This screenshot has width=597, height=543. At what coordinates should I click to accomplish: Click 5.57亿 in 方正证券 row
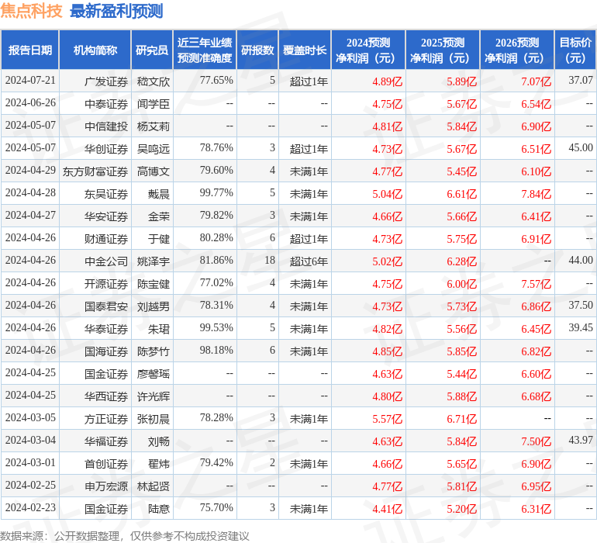point(387,419)
